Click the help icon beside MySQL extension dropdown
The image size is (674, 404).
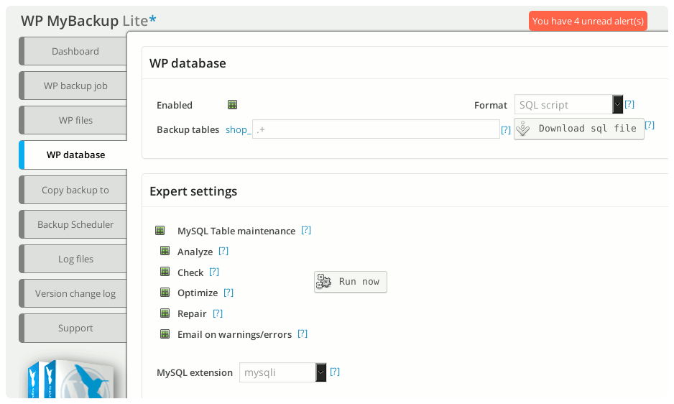tap(335, 372)
